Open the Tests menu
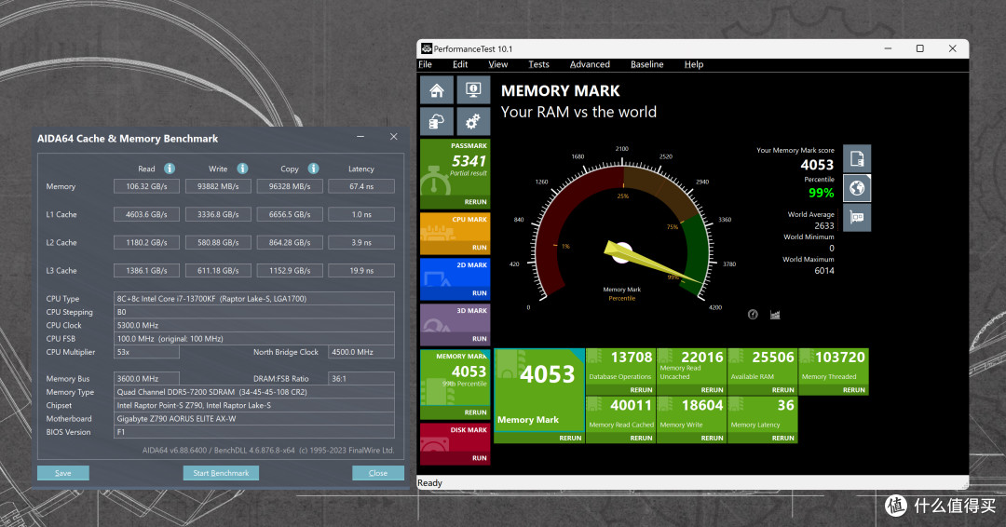The height and width of the screenshot is (527, 1006). (538, 64)
